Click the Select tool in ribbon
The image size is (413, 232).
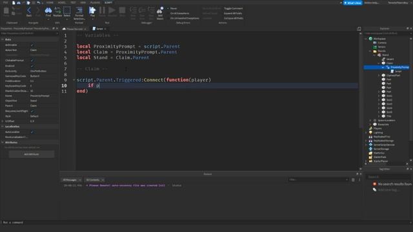pyautogui.click(x=67, y=12)
